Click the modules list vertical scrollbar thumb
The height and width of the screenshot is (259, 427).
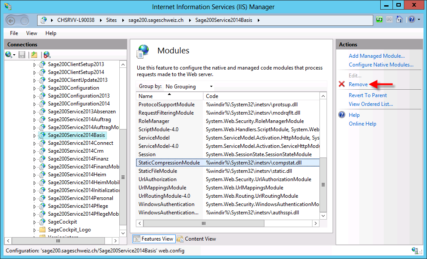click(x=323, y=185)
